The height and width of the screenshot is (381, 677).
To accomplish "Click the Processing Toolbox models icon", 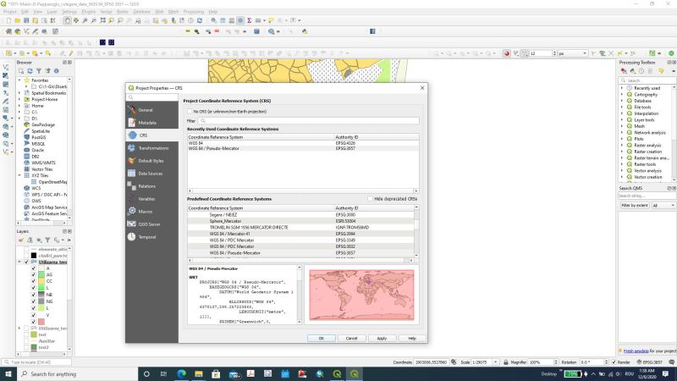I will (624, 71).
